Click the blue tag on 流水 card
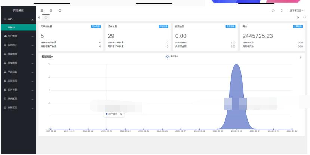 click(x=298, y=27)
